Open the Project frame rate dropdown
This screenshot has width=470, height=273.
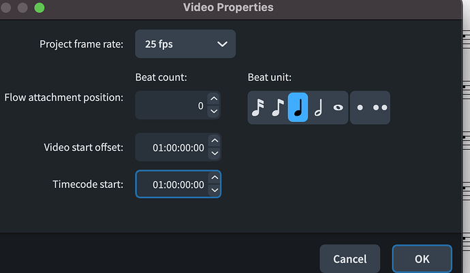[x=185, y=44]
